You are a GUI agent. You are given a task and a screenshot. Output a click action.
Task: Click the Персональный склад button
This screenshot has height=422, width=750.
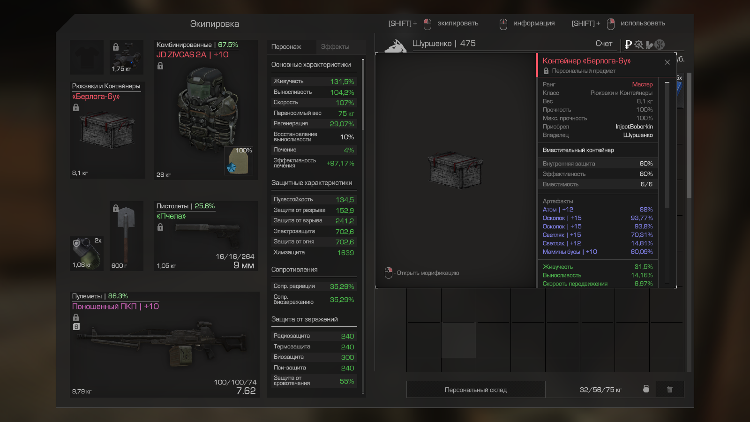(x=476, y=390)
